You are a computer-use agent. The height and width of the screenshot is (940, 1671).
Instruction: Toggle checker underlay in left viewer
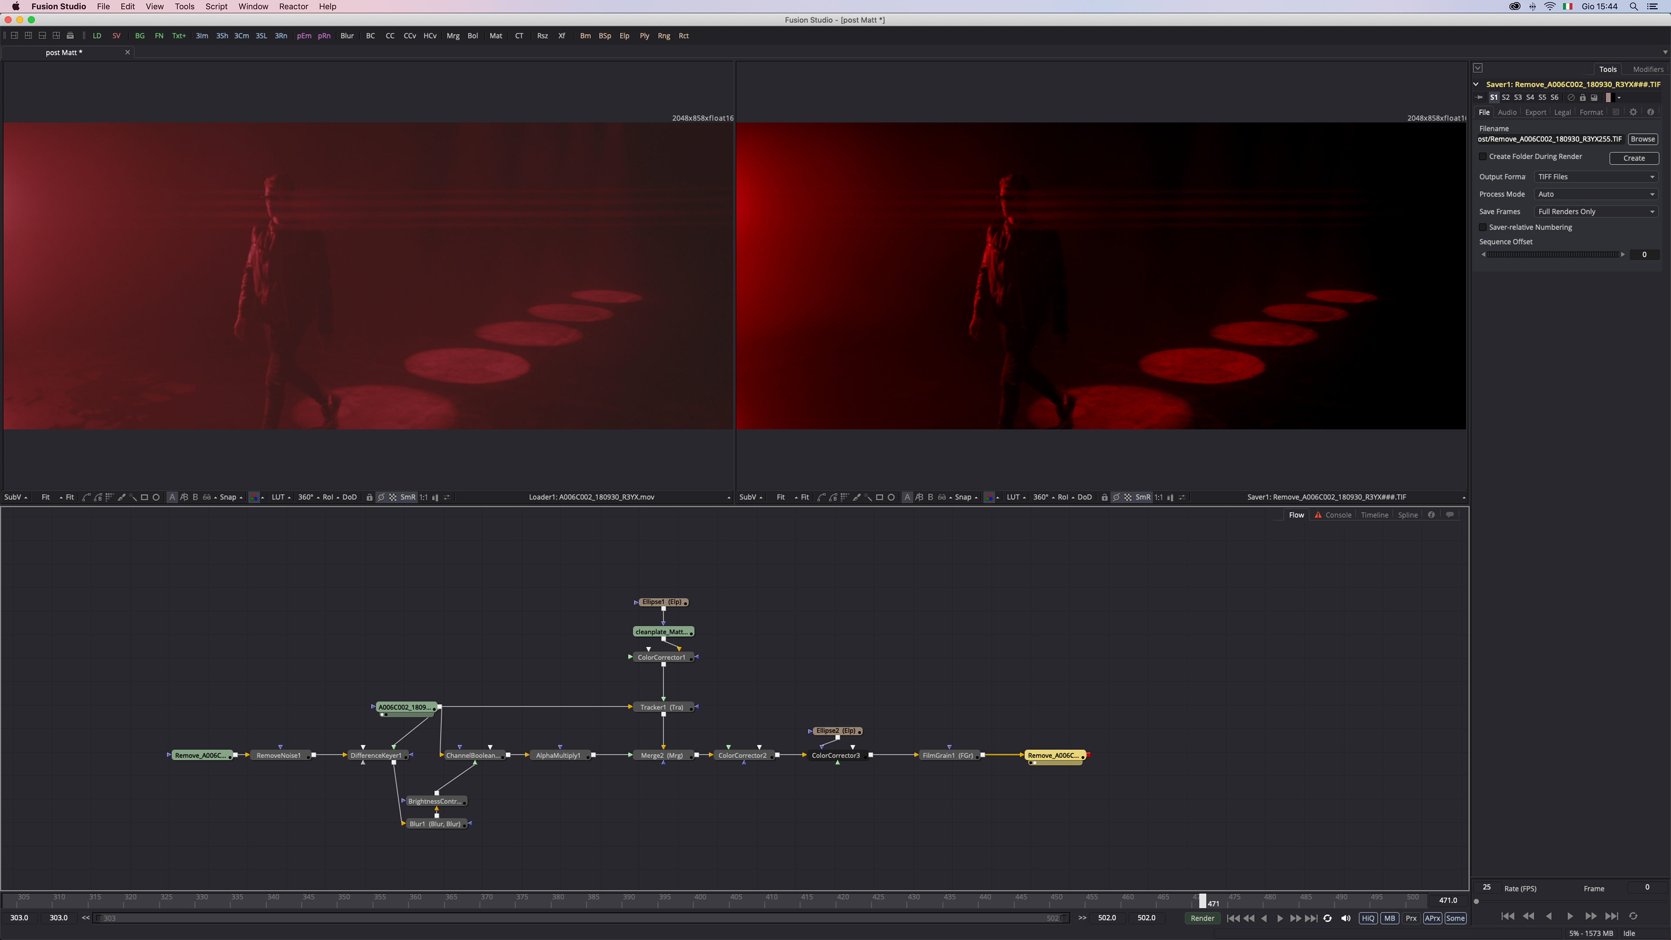coord(393,497)
